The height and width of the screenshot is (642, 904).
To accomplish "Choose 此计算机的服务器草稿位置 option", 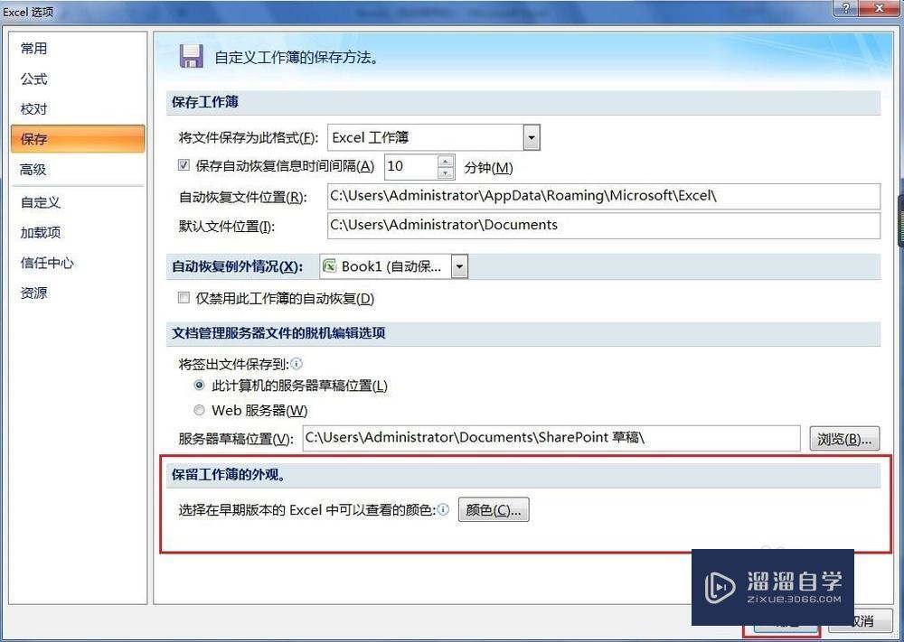I will 199,386.
